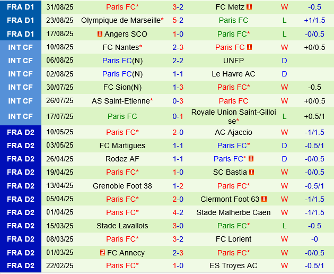The width and height of the screenshot is (334, 274).
Task: Select the AS Saint-Etienne team name
Action: (121, 101)
